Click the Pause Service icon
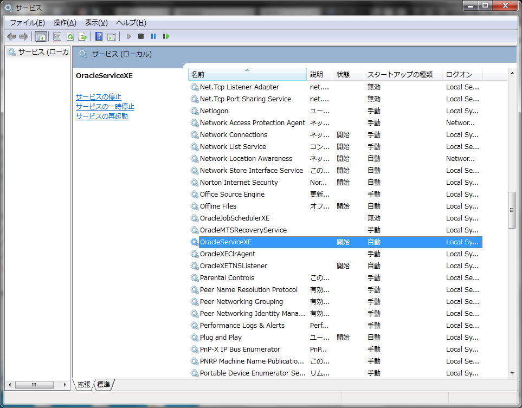The width and height of the screenshot is (522, 408). [x=153, y=36]
